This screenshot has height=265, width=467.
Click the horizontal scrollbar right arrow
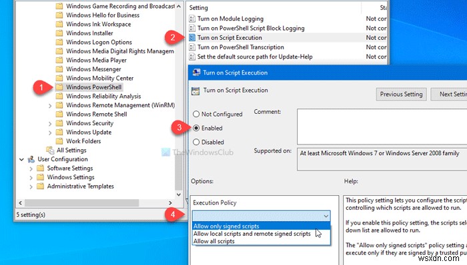(x=170, y=203)
